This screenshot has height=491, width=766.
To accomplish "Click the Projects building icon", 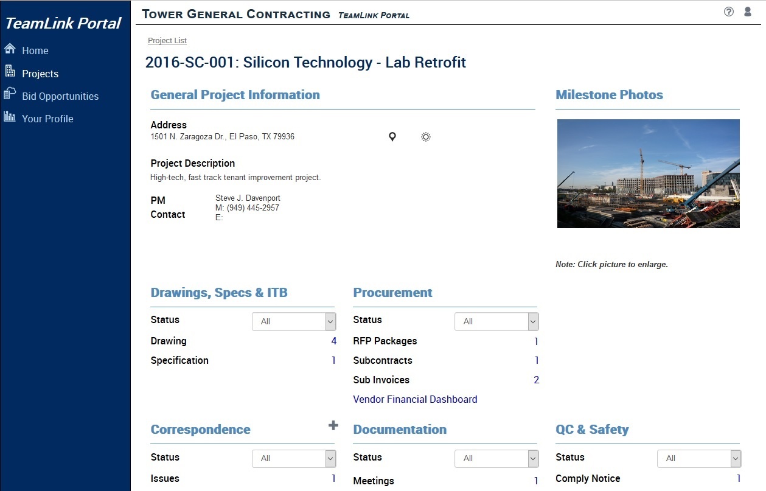I will 10,72.
